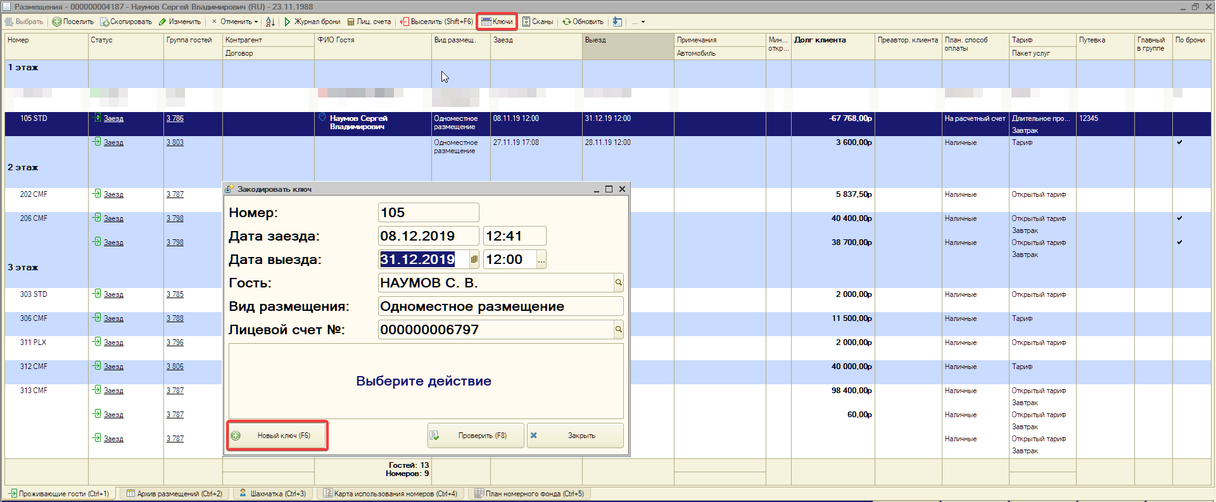
Task: Click Новый ключ (F6) button
Action: (277, 436)
